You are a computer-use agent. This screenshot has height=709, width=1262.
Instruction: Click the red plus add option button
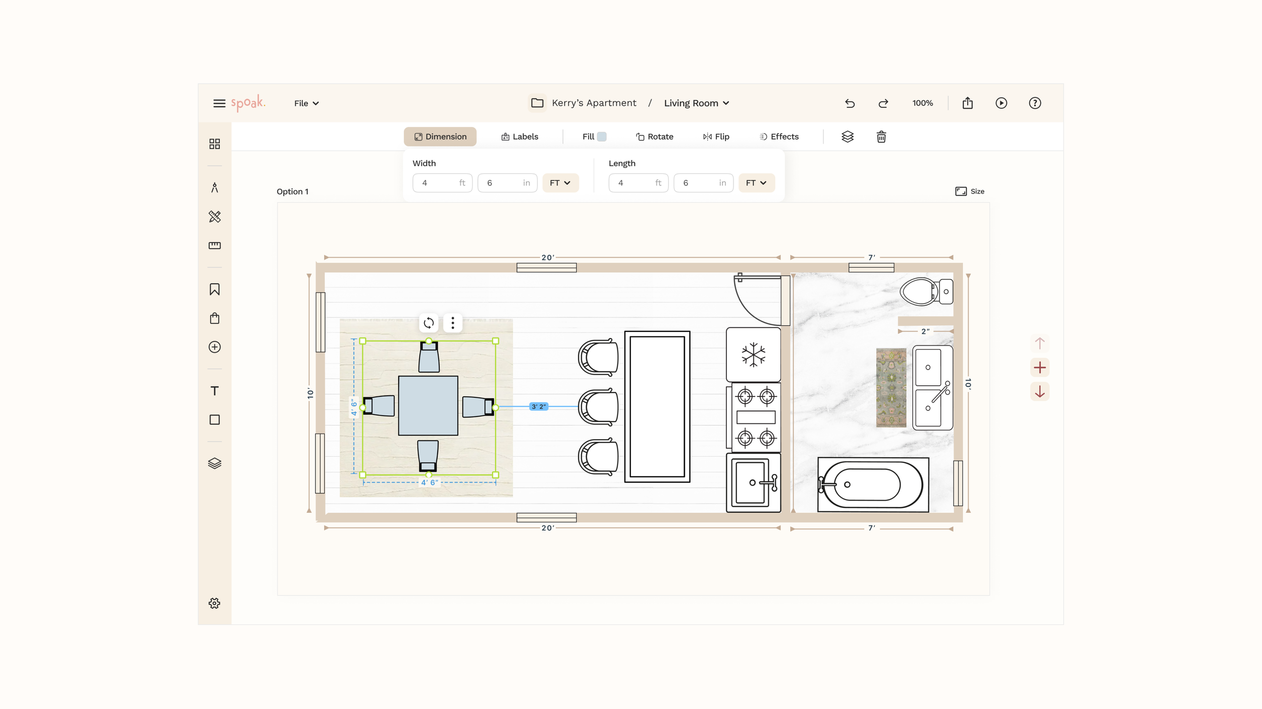(1039, 368)
